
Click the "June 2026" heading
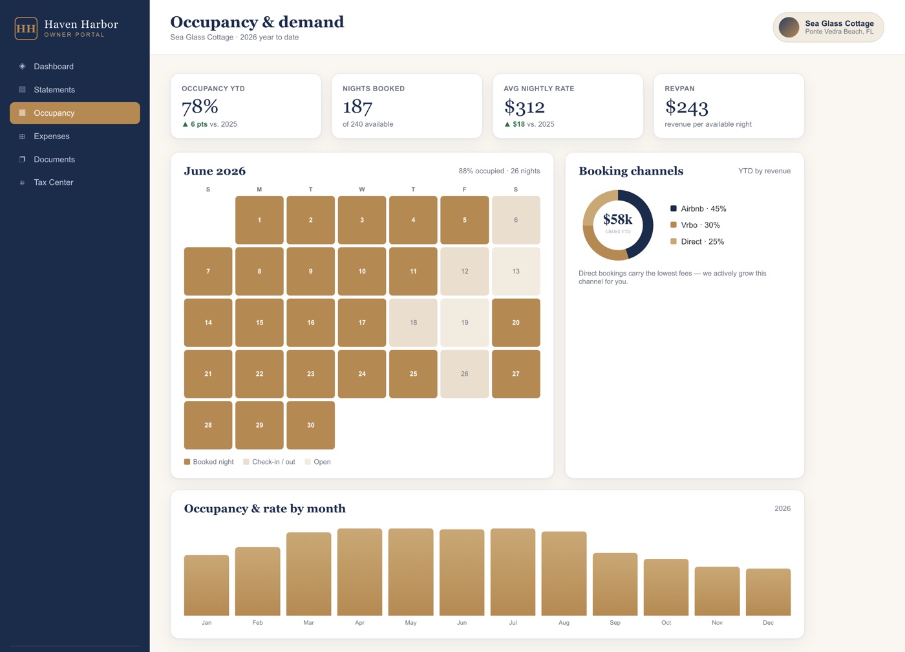pos(215,171)
